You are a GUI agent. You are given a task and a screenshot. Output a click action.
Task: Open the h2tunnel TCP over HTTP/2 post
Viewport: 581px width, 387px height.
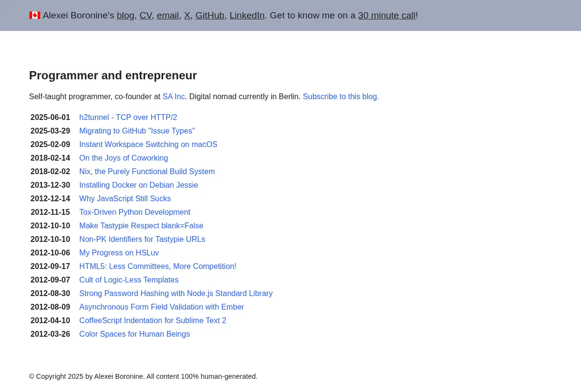[128, 118]
